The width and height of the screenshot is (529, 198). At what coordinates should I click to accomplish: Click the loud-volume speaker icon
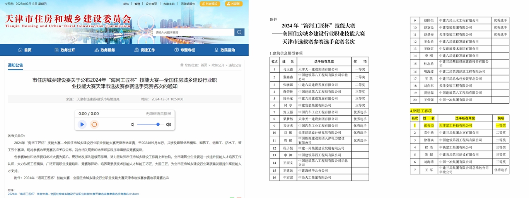(168, 125)
